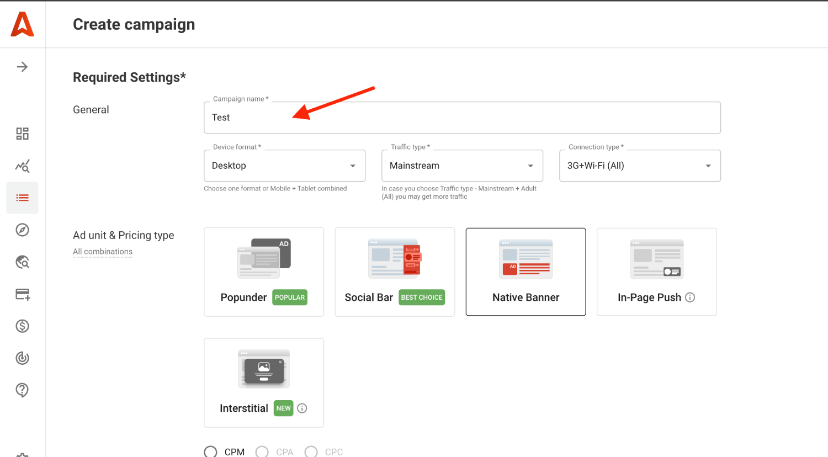Click the General section label
Viewport: 828px width, 457px height.
click(x=91, y=110)
